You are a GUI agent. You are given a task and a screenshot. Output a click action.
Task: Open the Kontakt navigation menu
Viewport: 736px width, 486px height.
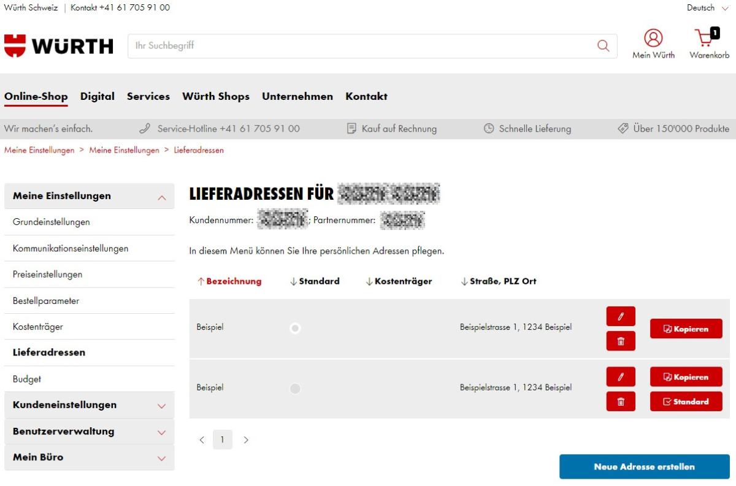click(x=367, y=96)
